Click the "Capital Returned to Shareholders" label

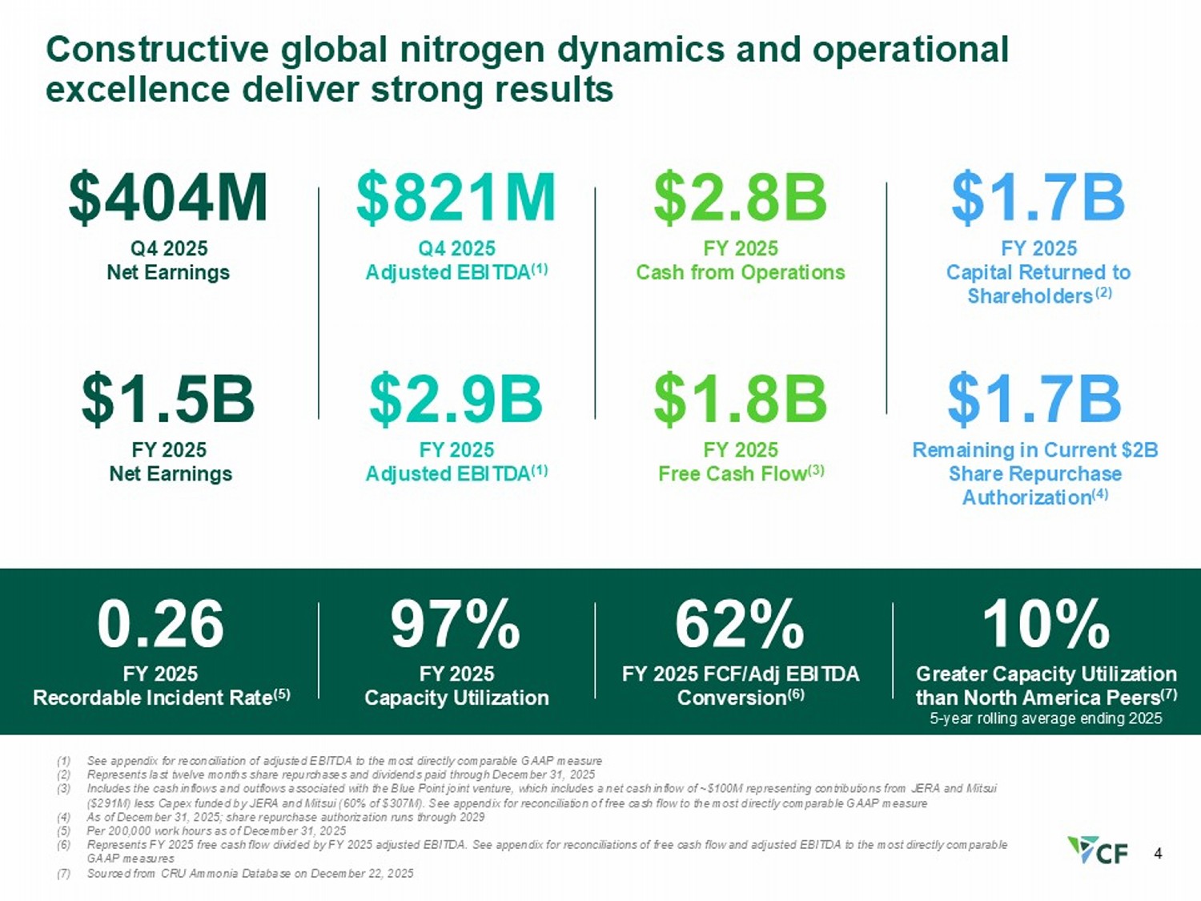click(1038, 284)
